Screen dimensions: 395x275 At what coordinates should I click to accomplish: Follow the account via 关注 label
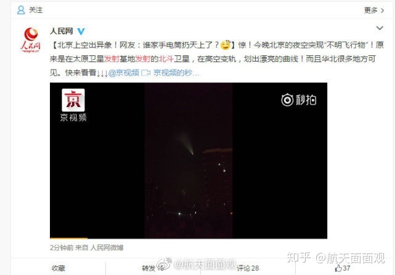coord(36,10)
